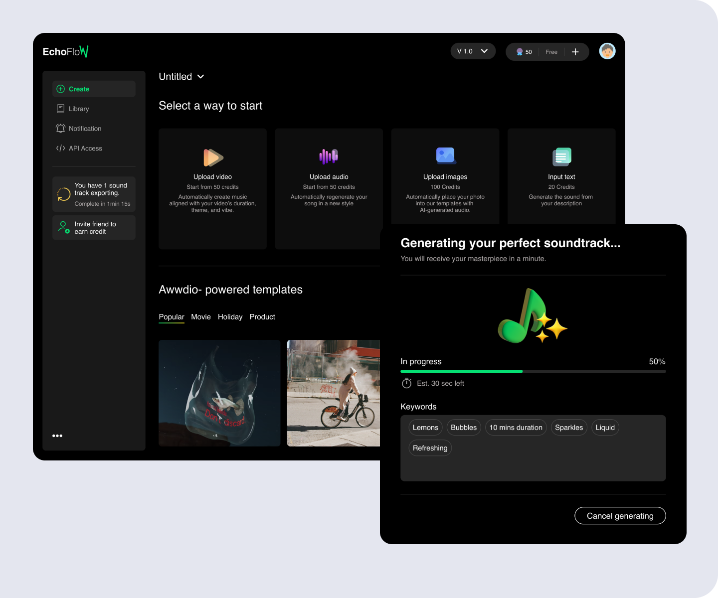Open the user avatar profile

(607, 51)
